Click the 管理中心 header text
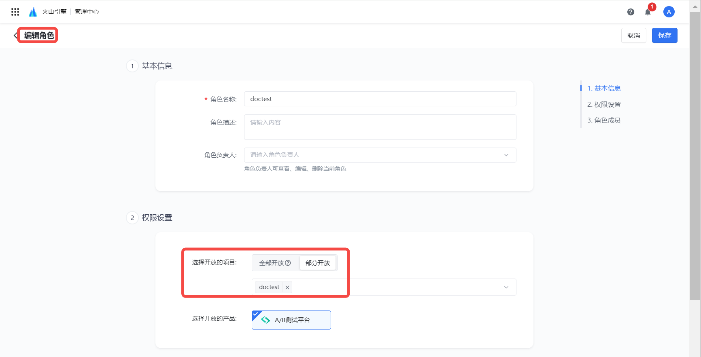The width and height of the screenshot is (701, 357). coord(87,12)
